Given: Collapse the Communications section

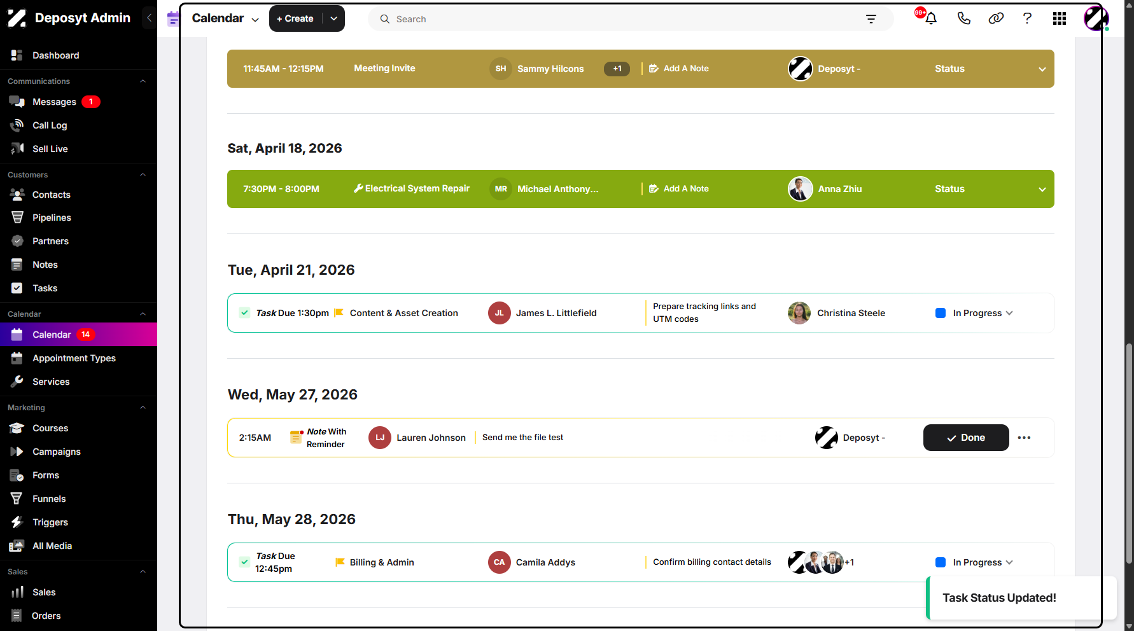Looking at the screenshot, I should [x=143, y=81].
